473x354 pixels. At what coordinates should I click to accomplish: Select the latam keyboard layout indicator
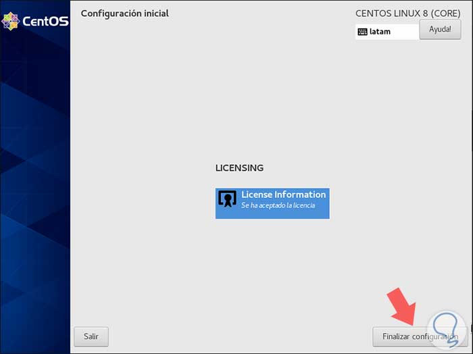(x=387, y=32)
